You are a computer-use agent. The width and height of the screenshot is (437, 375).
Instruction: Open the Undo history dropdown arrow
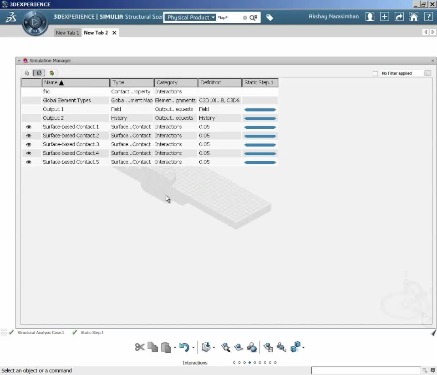pos(193,347)
